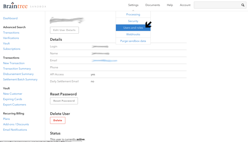The width and height of the screenshot is (248, 142).
Task: Go to Dashboard
Action: coord(10,18)
